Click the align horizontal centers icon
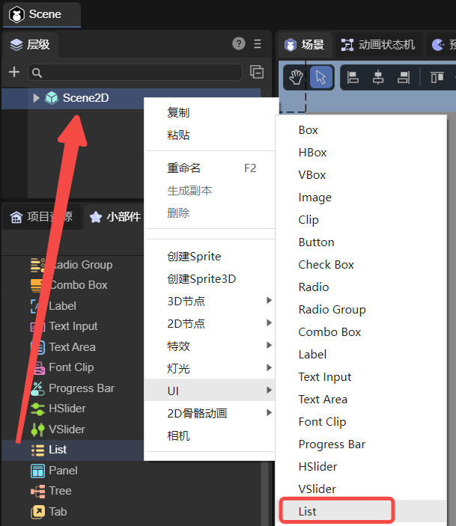Screen dimensions: 456x526 click(378, 77)
